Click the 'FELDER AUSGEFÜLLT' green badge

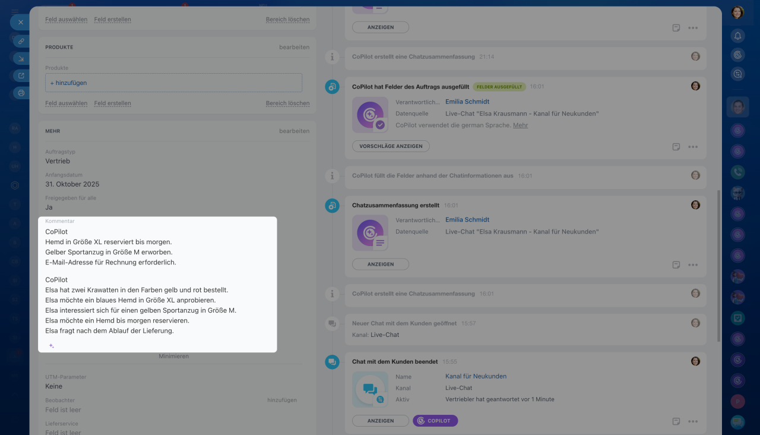point(499,87)
